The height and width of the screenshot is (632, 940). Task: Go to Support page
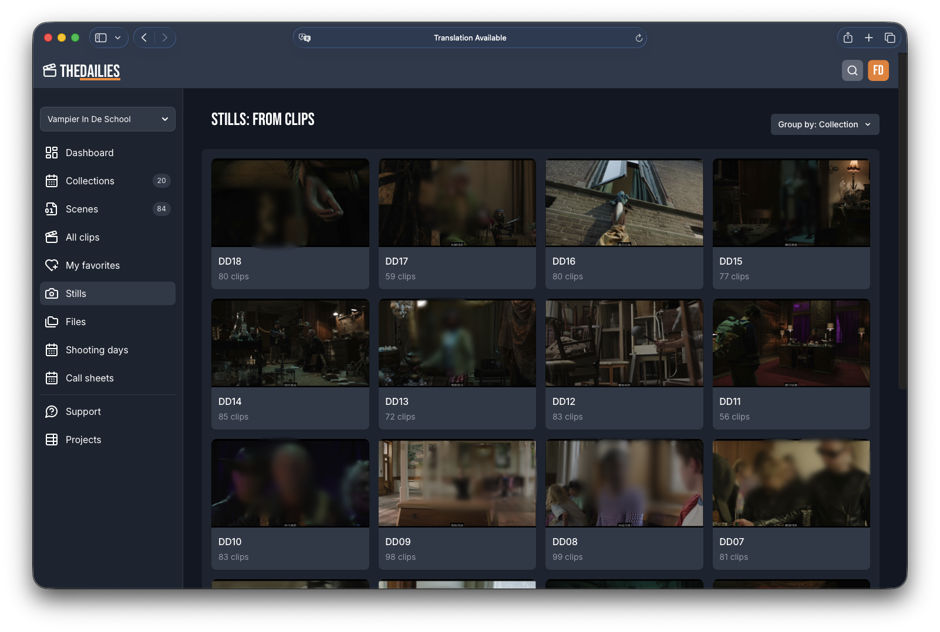click(107, 411)
